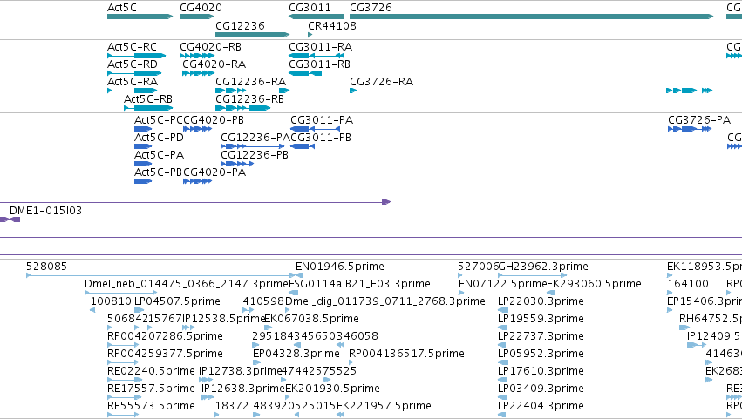Open the CG12236-PA protein label
The width and height of the screenshot is (742, 419).
255,138
